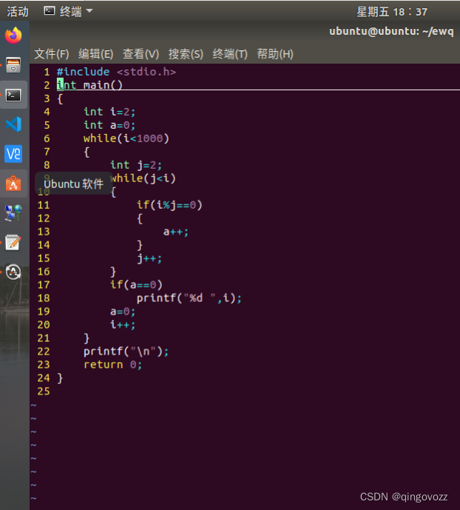Image resolution: width=460 pixels, height=510 pixels.
Task: Click the window title ubuntu@ubuntu: ~/ewq
Action: click(x=391, y=31)
